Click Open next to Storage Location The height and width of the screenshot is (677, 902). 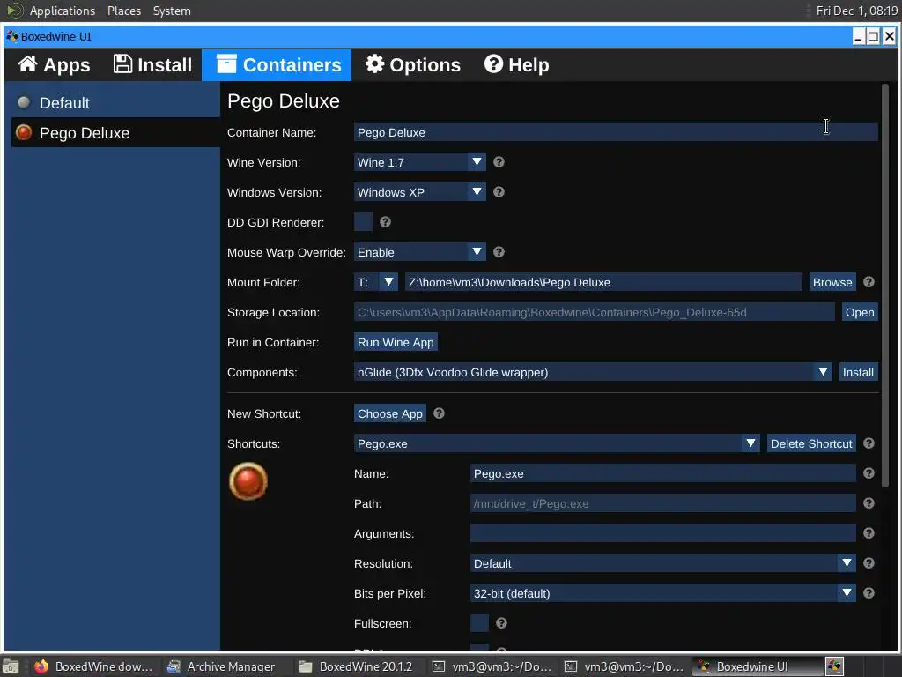click(x=860, y=312)
